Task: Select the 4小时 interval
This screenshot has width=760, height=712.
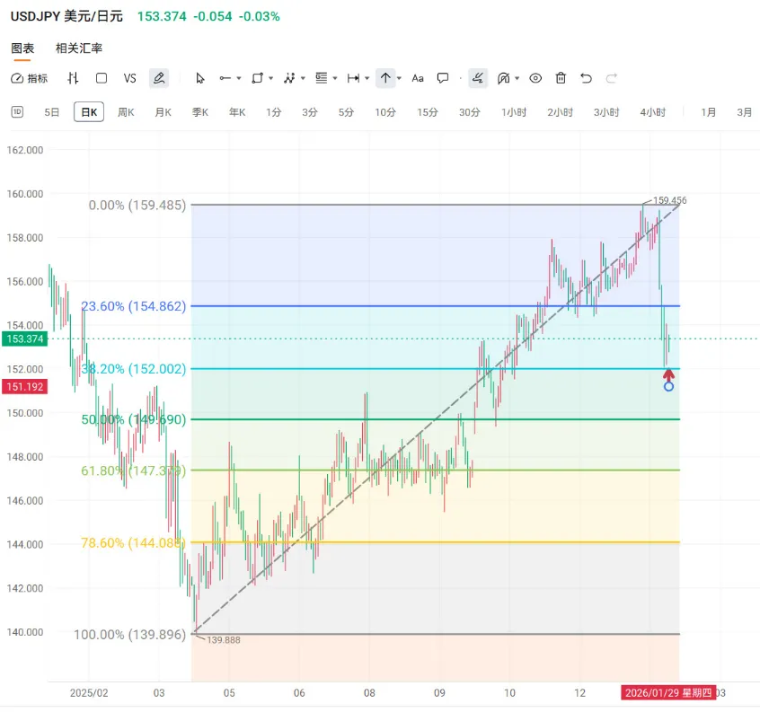Action: pos(653,112)
